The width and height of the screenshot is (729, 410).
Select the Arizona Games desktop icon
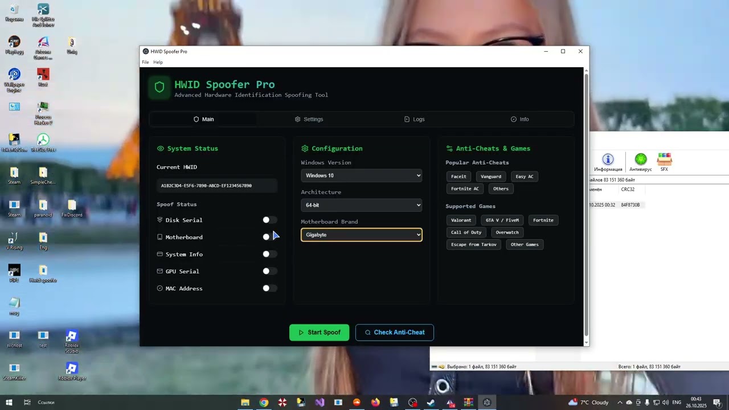coord(43,48)
